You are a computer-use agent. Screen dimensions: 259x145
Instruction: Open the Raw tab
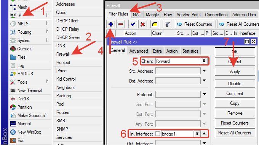click(168, 15)
